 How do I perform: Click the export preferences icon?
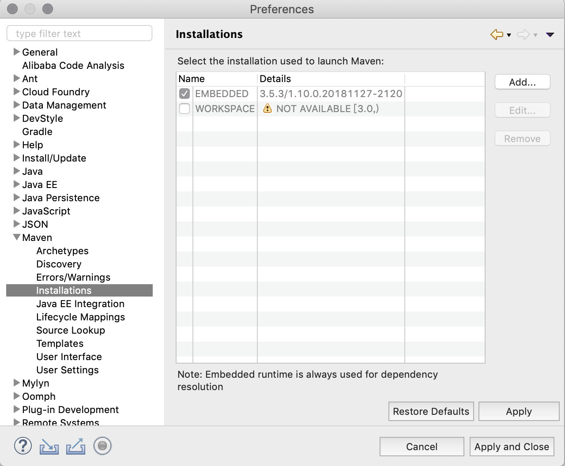point(75,446)
